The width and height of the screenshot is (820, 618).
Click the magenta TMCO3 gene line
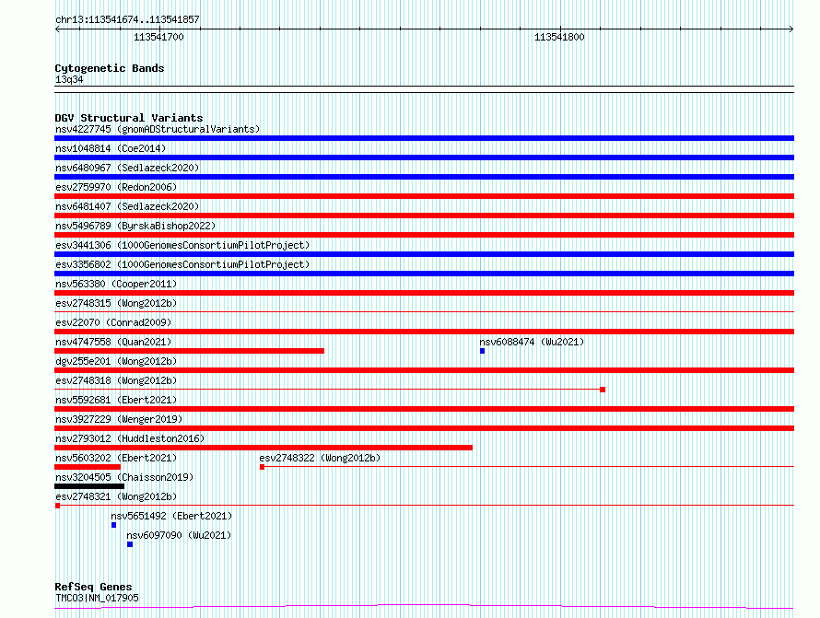(x=424, y=607)
